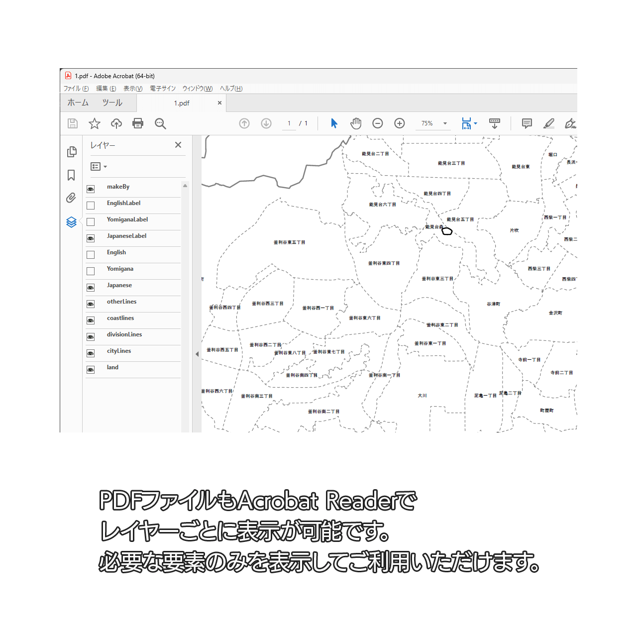This screenshot has height=637, width=637.
Task: Zoom in with the plus button
Action: [x=400, y=123]
